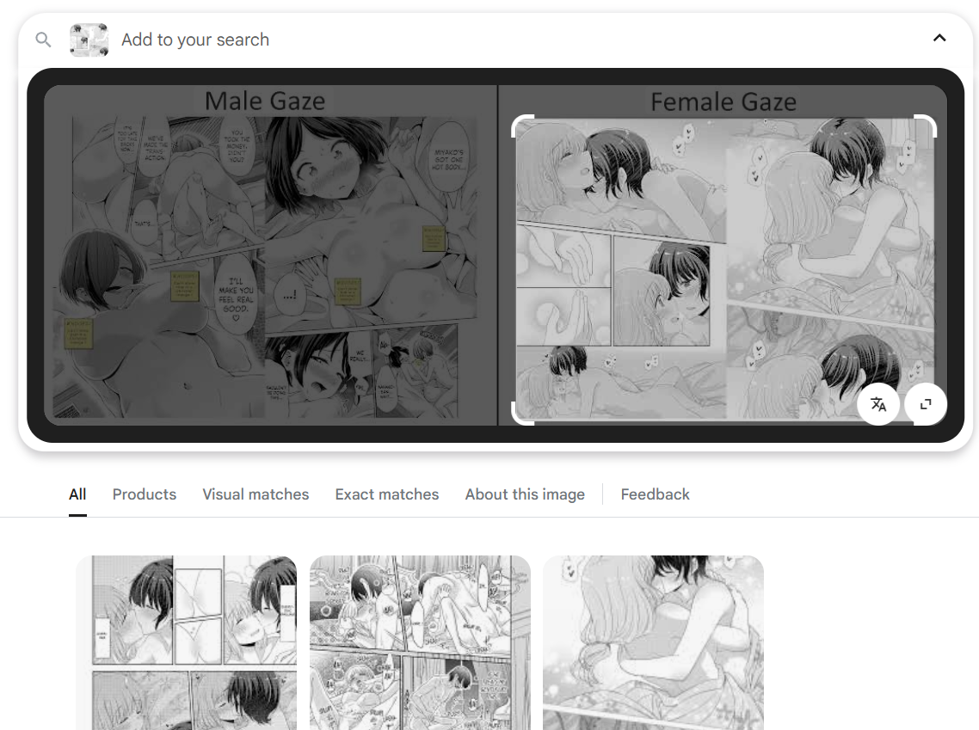Switch to the Products tab
Image resolution: width=979 pixels, height=730 pixels.
point(145,494)
